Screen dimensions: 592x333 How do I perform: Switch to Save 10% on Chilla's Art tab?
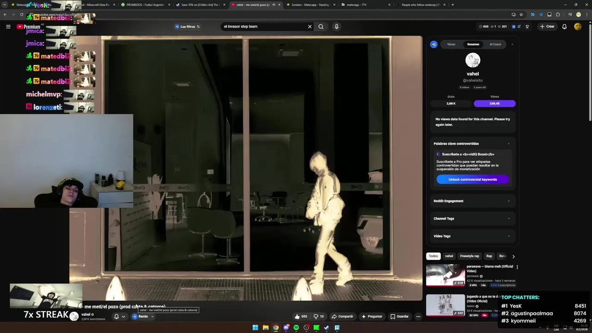[x=200, y=5]
